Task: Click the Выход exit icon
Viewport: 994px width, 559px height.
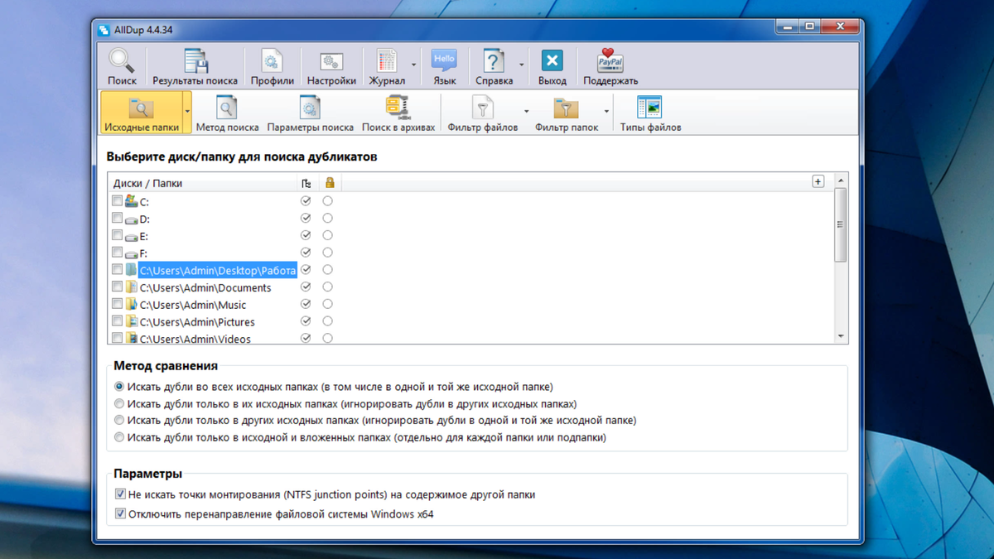Action: (x=552, y=61)
